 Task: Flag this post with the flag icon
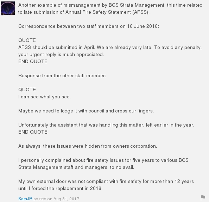[x=203, y=198]
